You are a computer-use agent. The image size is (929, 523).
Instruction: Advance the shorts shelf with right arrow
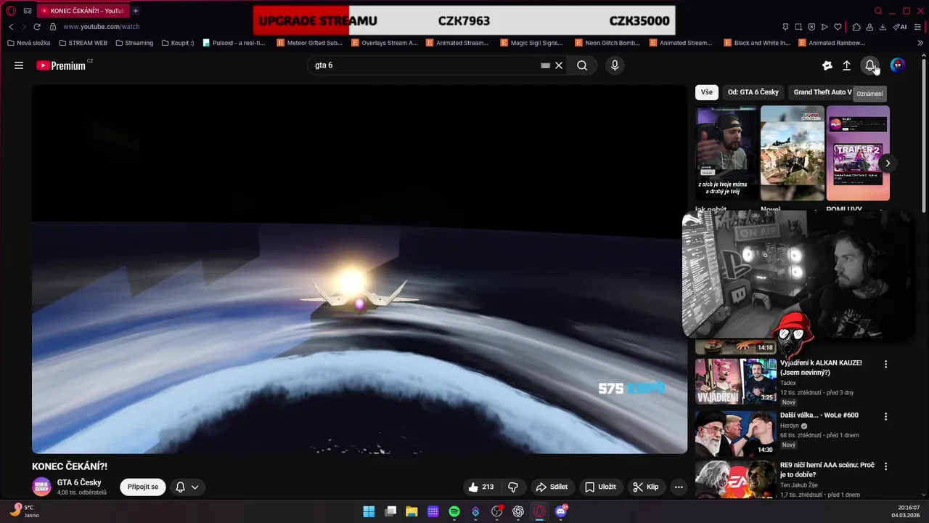[887, 163]
